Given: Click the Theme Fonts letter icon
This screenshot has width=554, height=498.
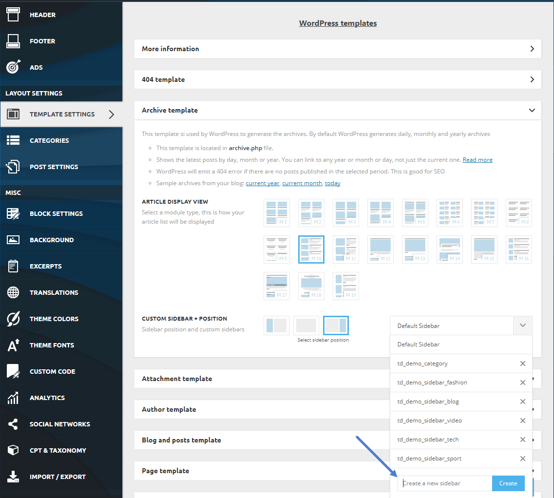Looking at the screenshot, I should [14, 345].
